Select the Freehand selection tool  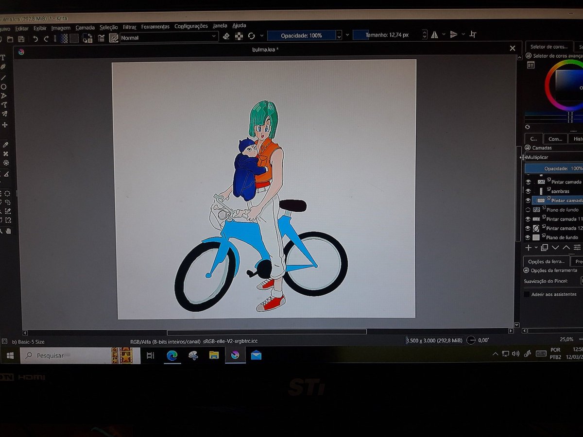pyautogui.click(x=8, y=202)
